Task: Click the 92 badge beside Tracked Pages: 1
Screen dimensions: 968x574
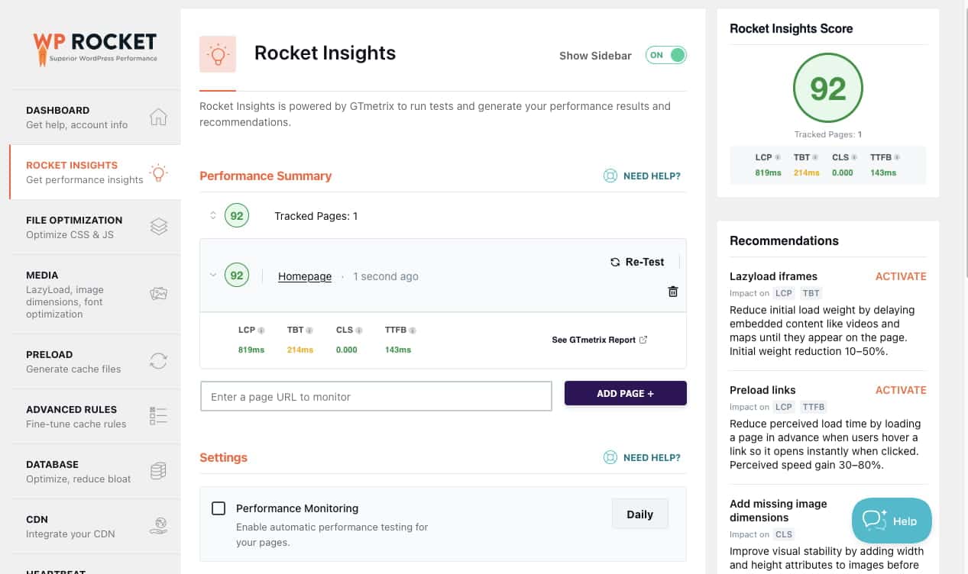Action: point(237,216)
